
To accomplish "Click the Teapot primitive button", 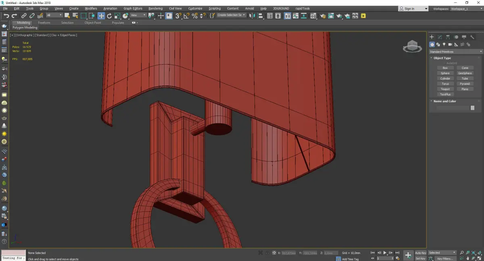I will coord(445,89).
